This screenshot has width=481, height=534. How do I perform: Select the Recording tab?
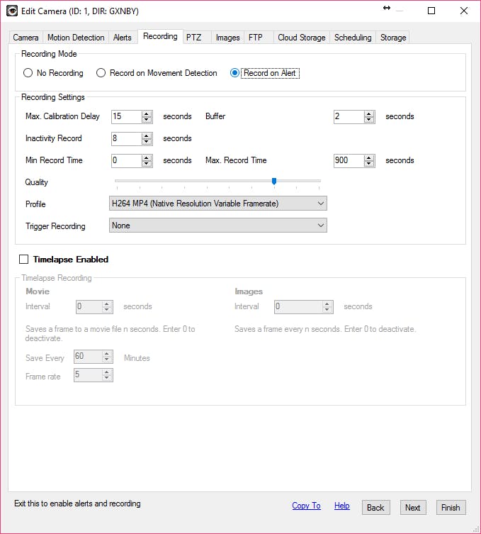[160, 36]
